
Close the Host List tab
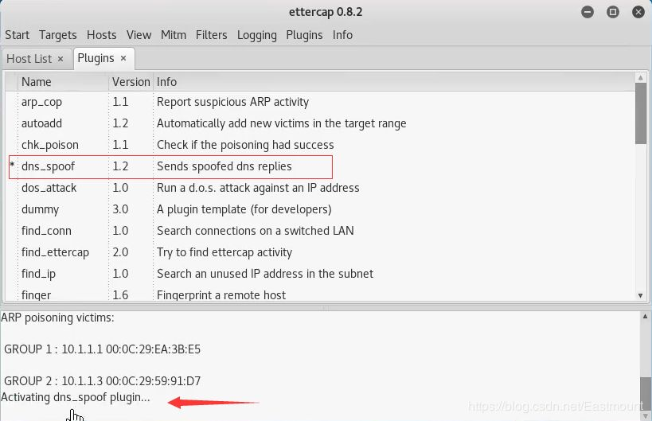point(61,59)
